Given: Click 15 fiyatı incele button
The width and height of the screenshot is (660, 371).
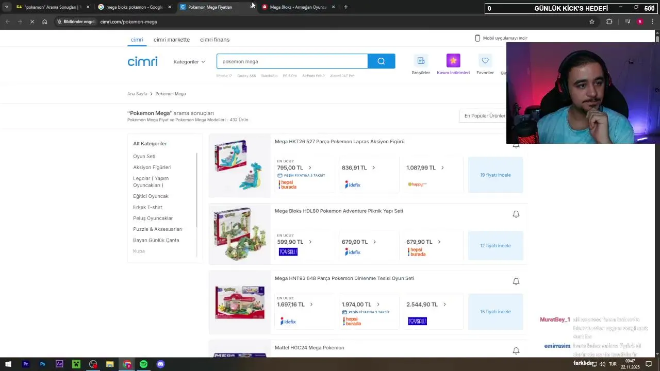Looking at the screenshot, I should (496, 312).
